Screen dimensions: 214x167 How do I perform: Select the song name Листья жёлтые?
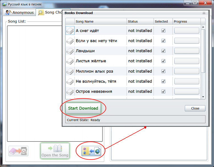click(91, 61)
